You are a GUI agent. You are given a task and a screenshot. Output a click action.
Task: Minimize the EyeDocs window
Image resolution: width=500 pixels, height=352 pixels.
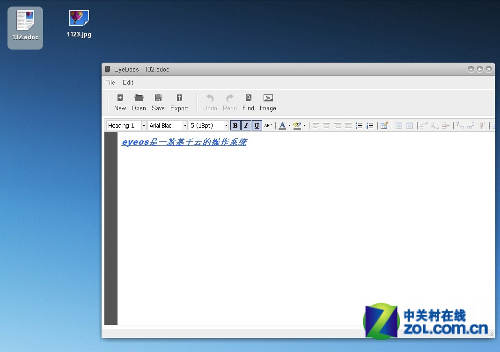tap(471, 69)
